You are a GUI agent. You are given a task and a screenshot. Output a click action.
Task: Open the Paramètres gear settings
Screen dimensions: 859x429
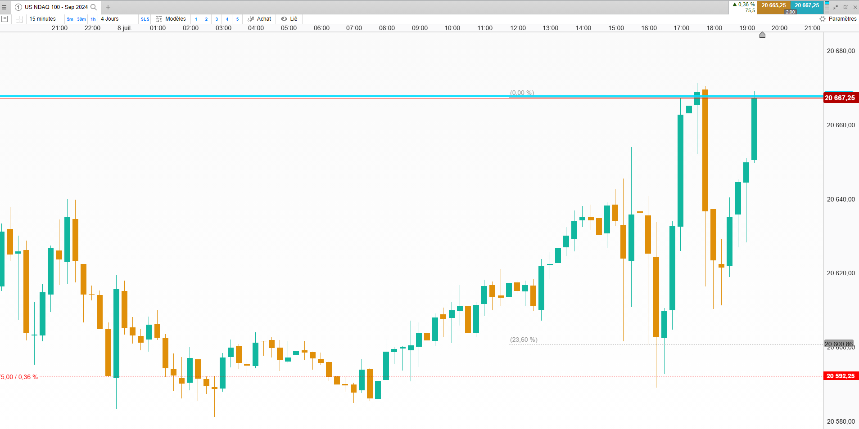[x=838, y=19]
